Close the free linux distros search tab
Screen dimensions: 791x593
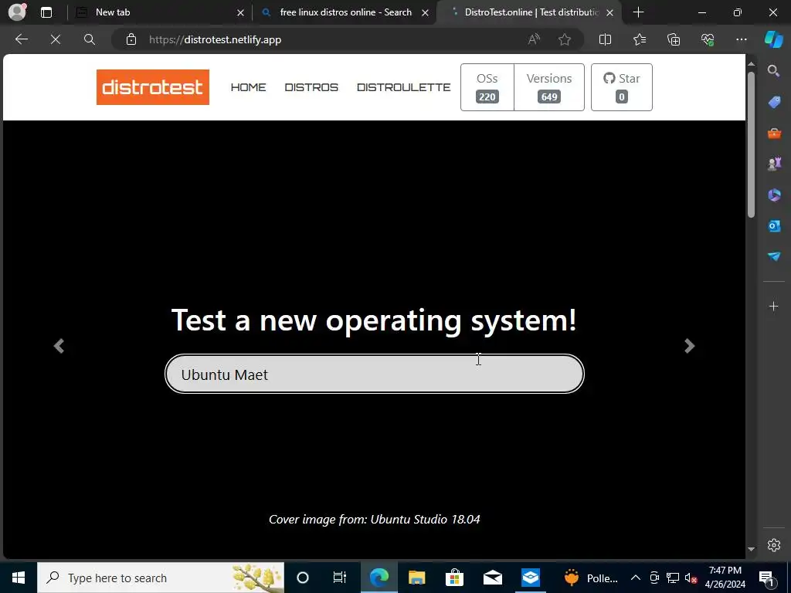click(x=426, y=12)
